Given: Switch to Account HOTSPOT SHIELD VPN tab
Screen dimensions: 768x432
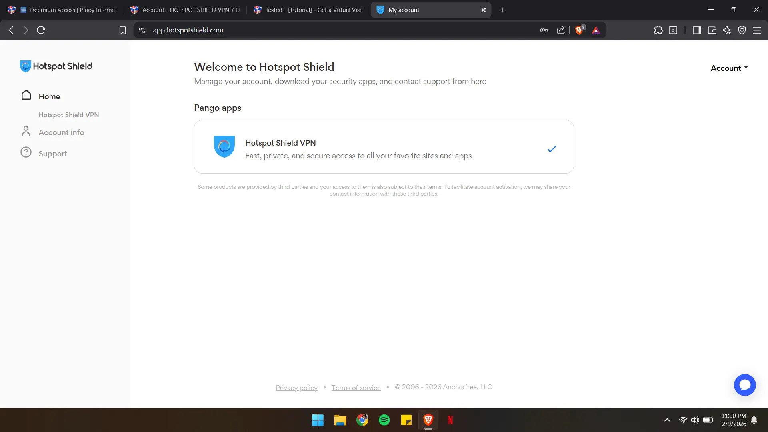Looking at the screenshot, I should [x=185, y=10].
